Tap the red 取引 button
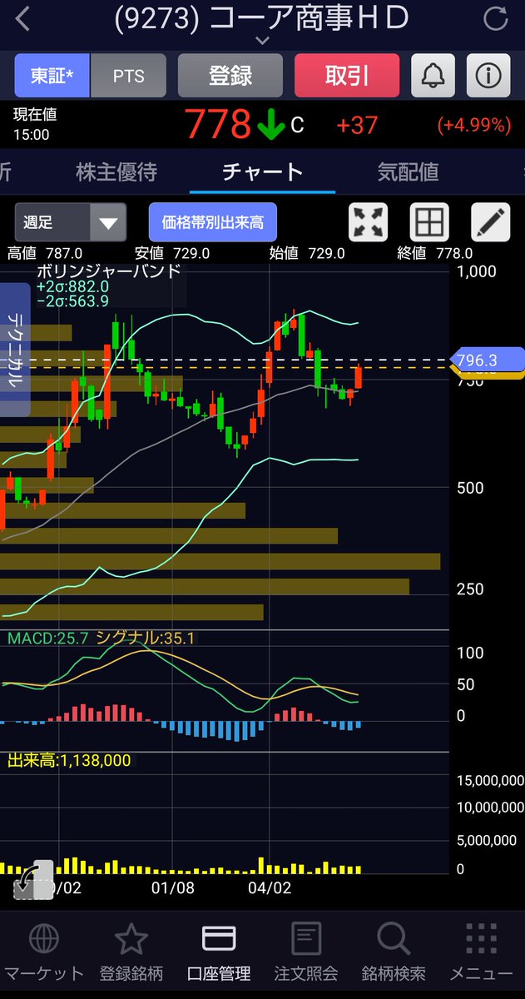The image size is (525, 999). pos(347,76)
